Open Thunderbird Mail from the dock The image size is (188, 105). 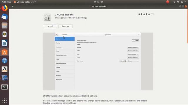pyautogui.click(x=5, y=17)
